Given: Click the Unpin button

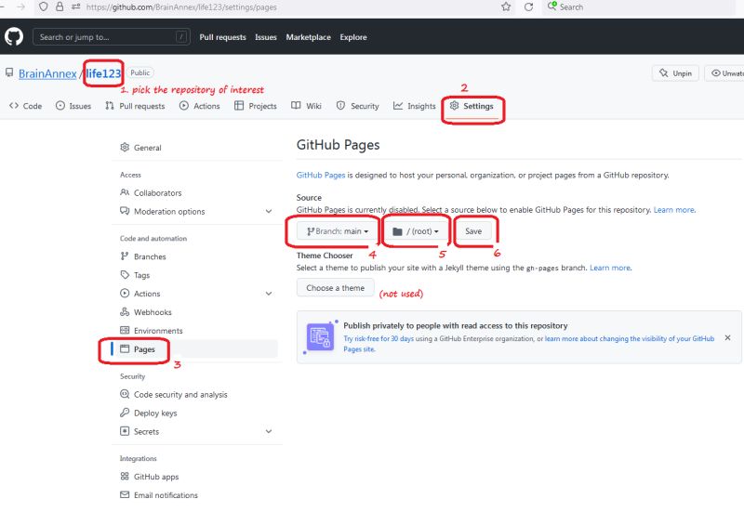Looking at the screenshot, I should [676, 73].
